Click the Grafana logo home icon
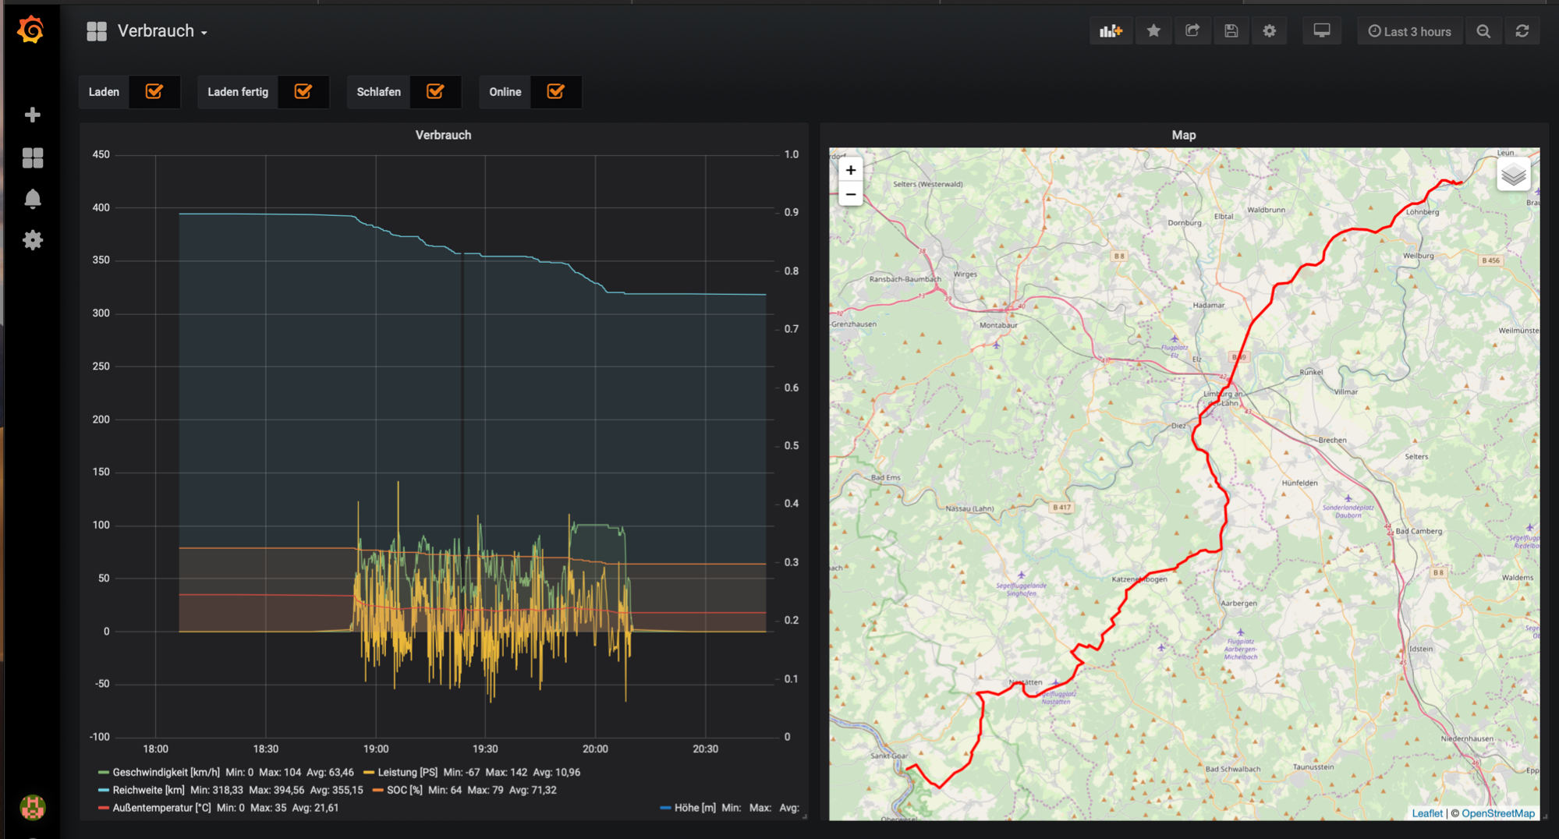Screen dimensions: 1559x839 31,30
